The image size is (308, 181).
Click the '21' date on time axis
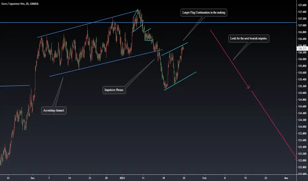(90, 178)
